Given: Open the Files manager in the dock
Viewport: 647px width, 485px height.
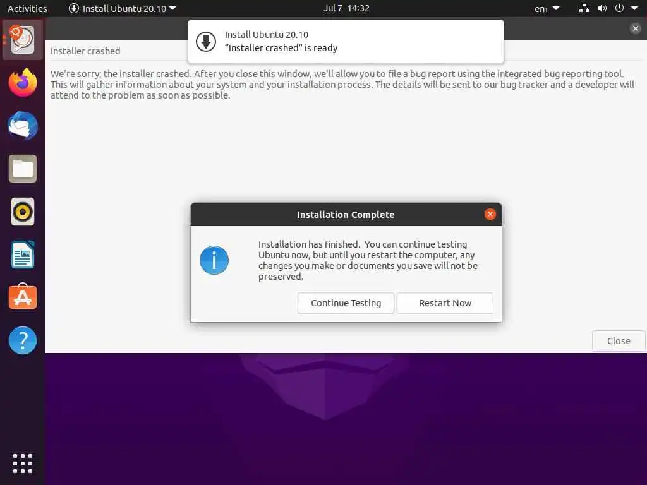Looking at the screenshot, I should (x=23, y=169).
